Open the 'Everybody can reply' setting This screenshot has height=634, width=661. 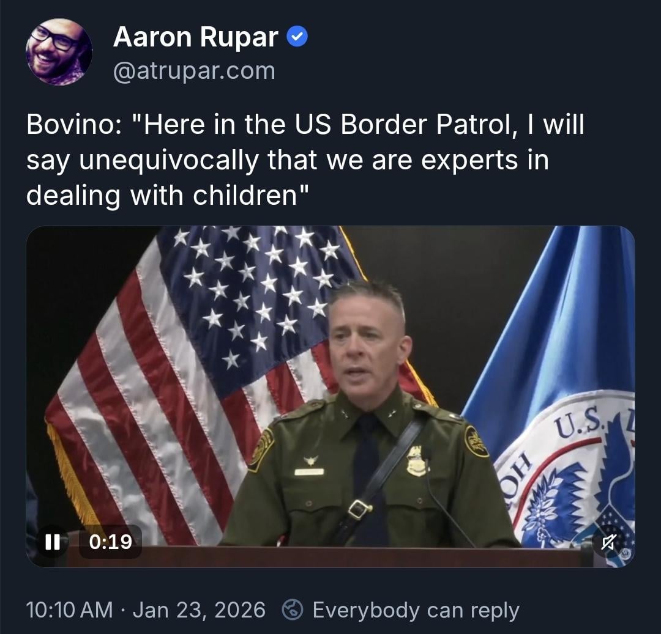415,610
